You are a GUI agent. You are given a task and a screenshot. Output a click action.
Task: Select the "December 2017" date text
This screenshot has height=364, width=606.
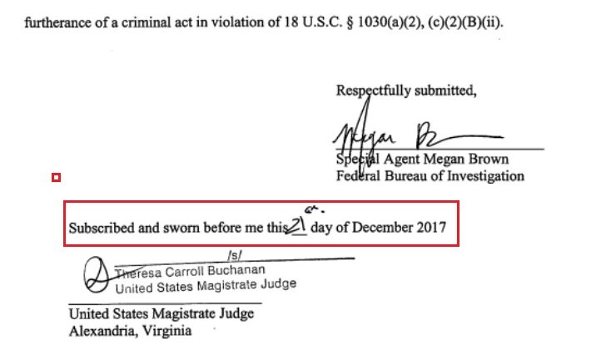click(x=405, y=227)
